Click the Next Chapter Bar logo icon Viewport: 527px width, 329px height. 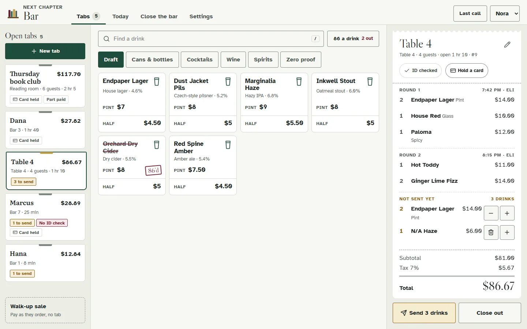click(13, 14)
